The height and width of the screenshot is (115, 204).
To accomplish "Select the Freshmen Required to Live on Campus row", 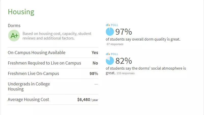I will tap(53, 63).
